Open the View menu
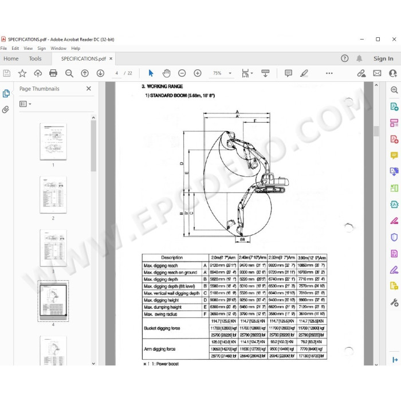The height and width of the screenshot is (401, 401). 28,48
